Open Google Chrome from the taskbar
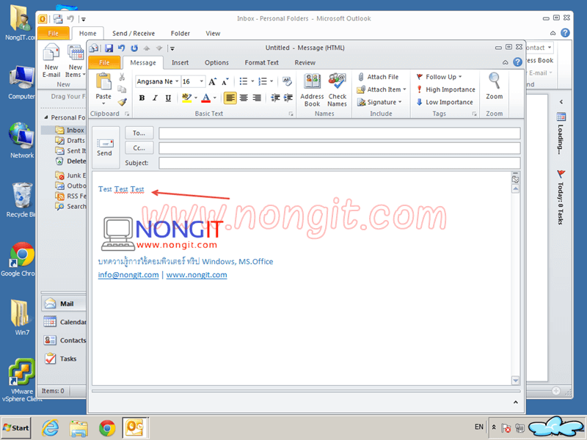Viewport: 587px width, 440px height. click(x=107, y=428)
